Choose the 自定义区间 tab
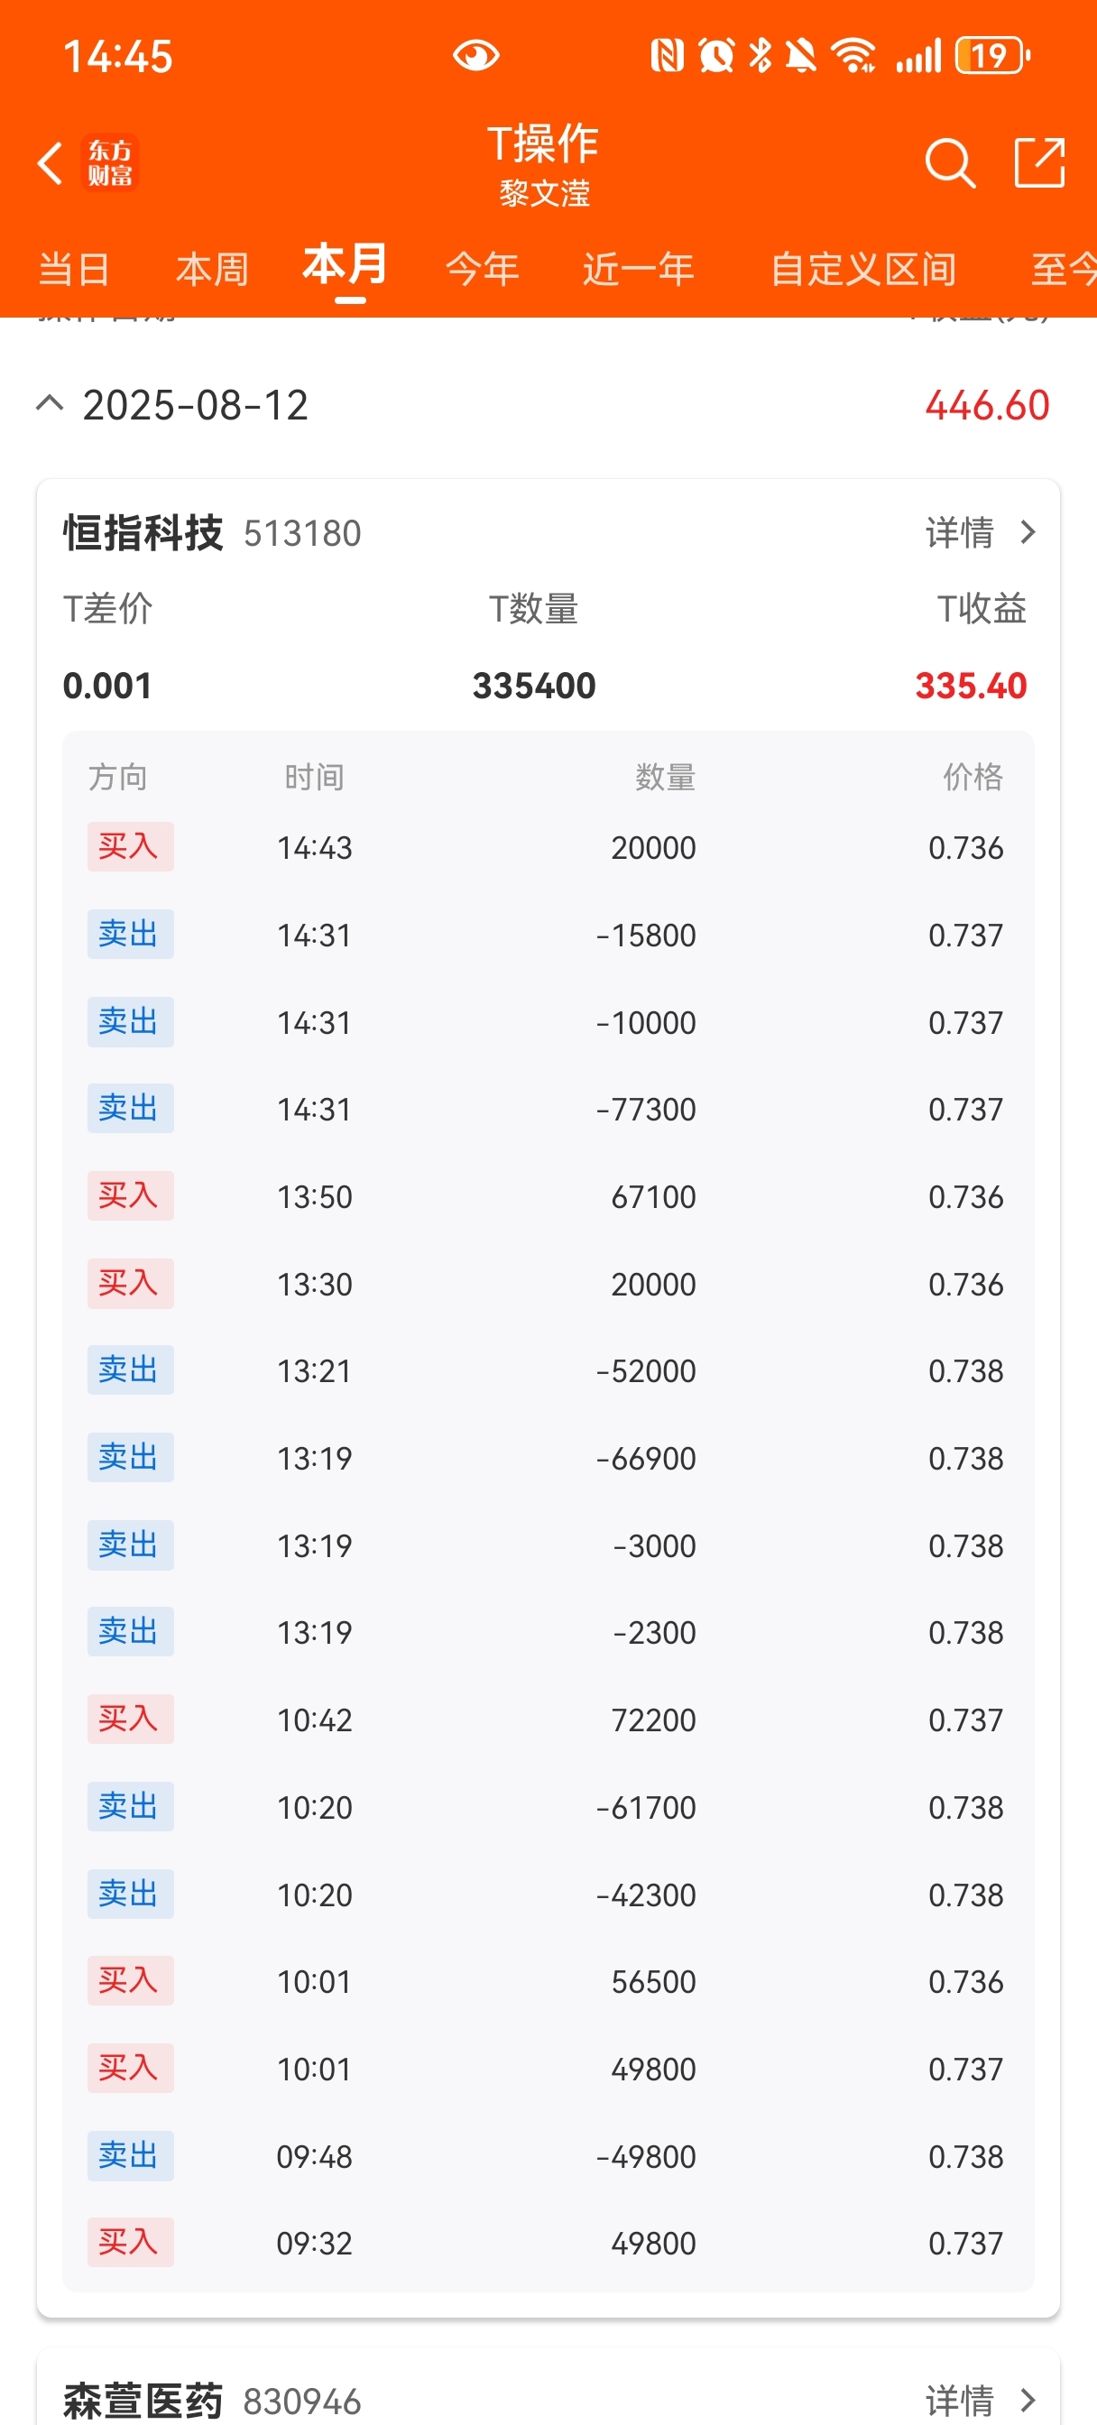Image resolution: width=1097 pixels, height=2425 pixels. pos(862,269)
